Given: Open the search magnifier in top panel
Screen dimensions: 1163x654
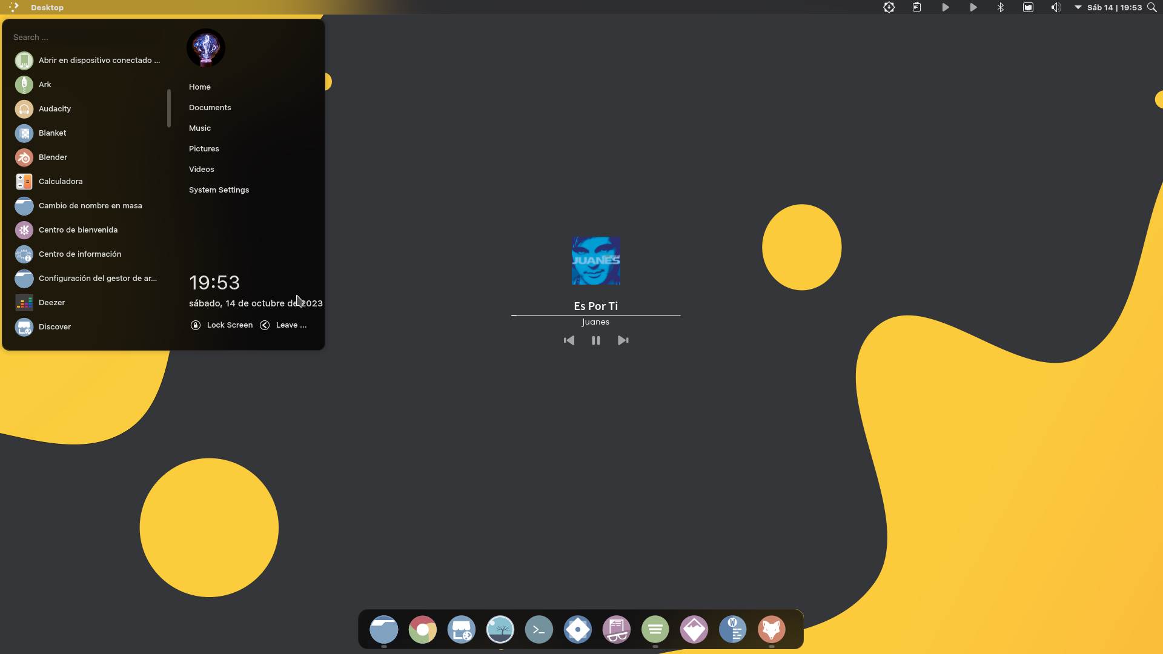Looking at the screenshot, I should click(1151, 7).
